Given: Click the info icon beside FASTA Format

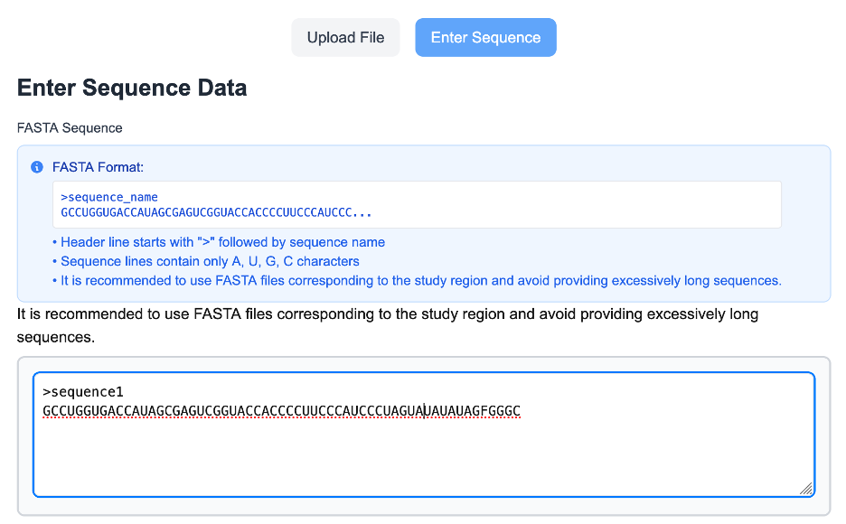Looking at the screenshot, I should (37, 167).
